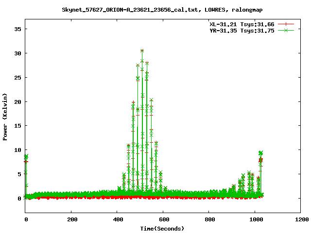The width and height of the screenshot is (311, 233).
Task: Click the plot title Skynet_57627_ORION-A text
Action: [x=162, y=10]
